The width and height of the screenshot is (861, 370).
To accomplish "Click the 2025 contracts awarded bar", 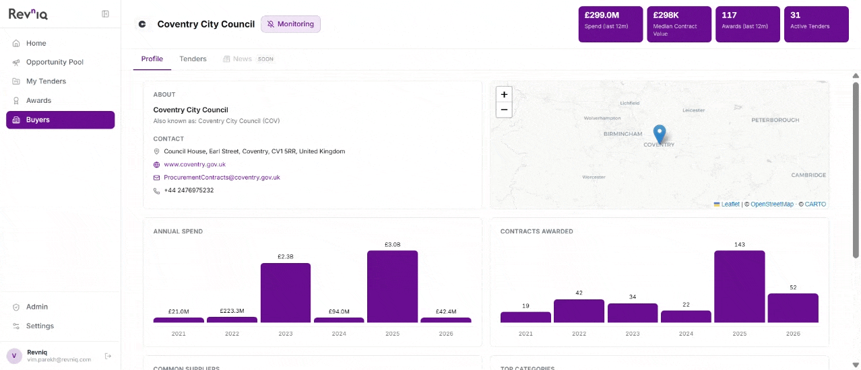I will [x=739, y=287].
